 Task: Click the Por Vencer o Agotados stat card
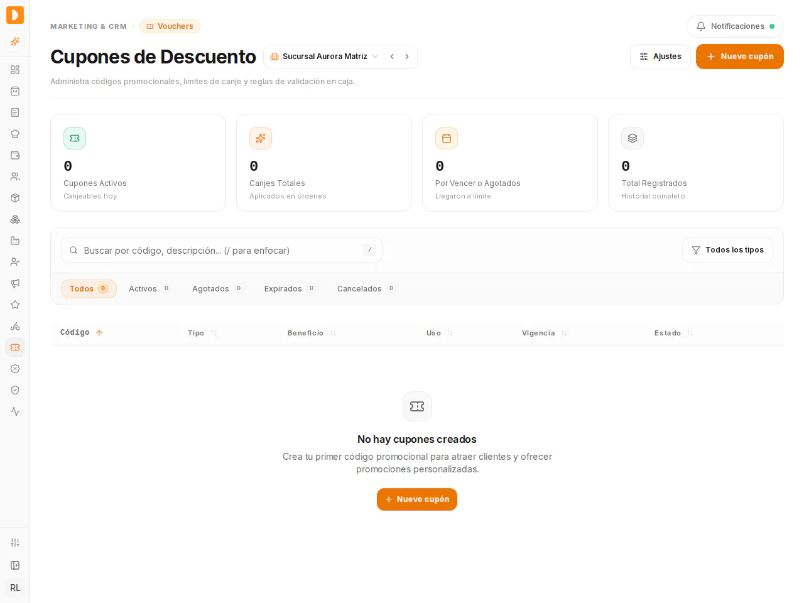pyautogui.click(x=510, y=163)
